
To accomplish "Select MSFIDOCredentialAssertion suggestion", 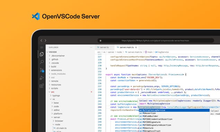I will (174, 119).
